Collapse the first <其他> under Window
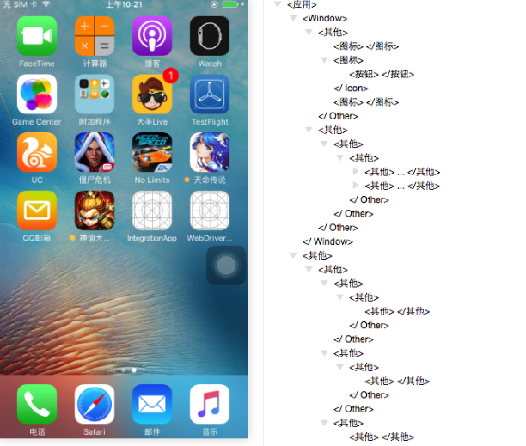The height and width of the screenshot is (446, 526). coord(309,32)
